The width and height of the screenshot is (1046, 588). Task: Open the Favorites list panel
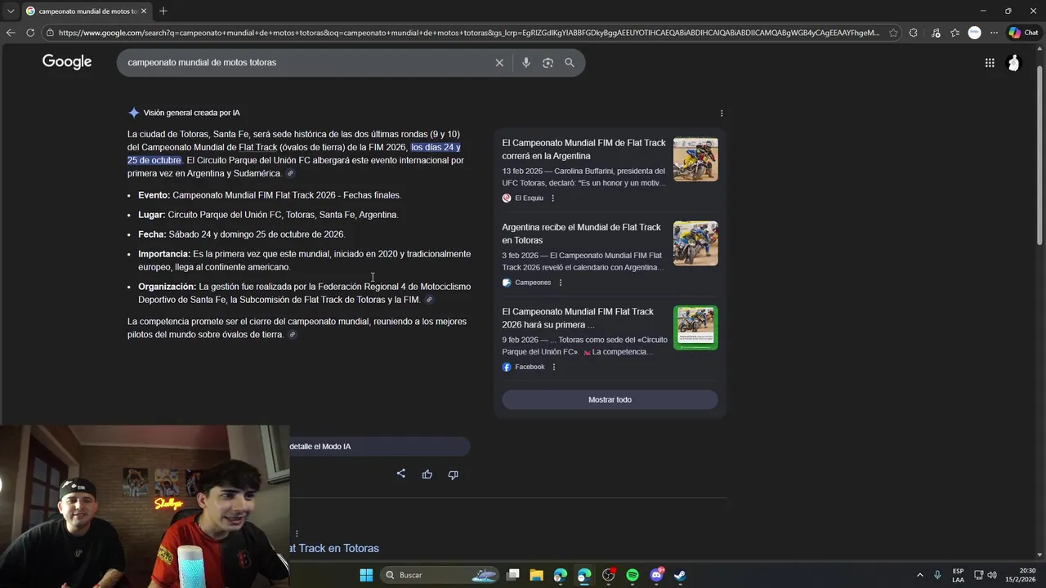click(954, 33)
